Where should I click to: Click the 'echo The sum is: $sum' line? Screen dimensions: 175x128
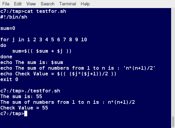32,63
